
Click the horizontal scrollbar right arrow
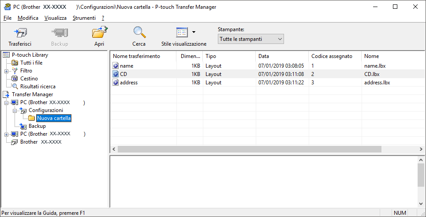(421, 149)
